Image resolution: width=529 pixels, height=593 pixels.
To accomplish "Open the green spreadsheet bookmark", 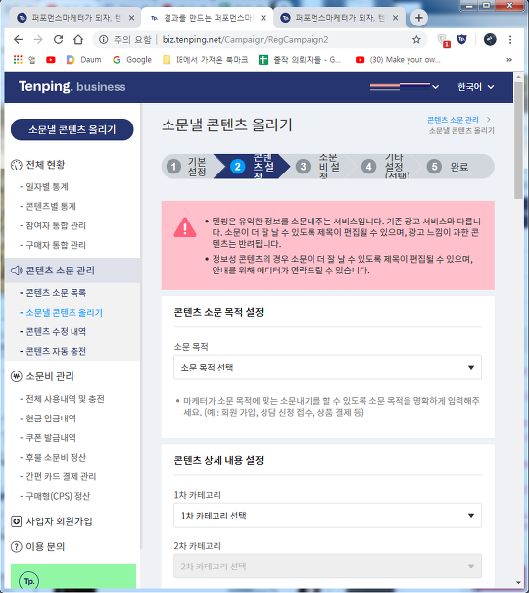I will click(x=300, y=60).
